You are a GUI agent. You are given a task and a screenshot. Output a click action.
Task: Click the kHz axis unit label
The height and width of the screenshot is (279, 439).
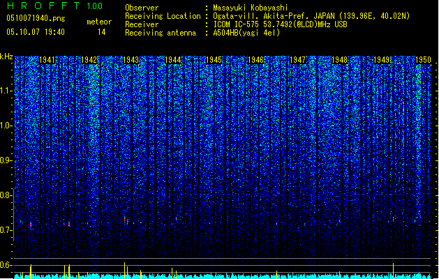pos(6,56)
